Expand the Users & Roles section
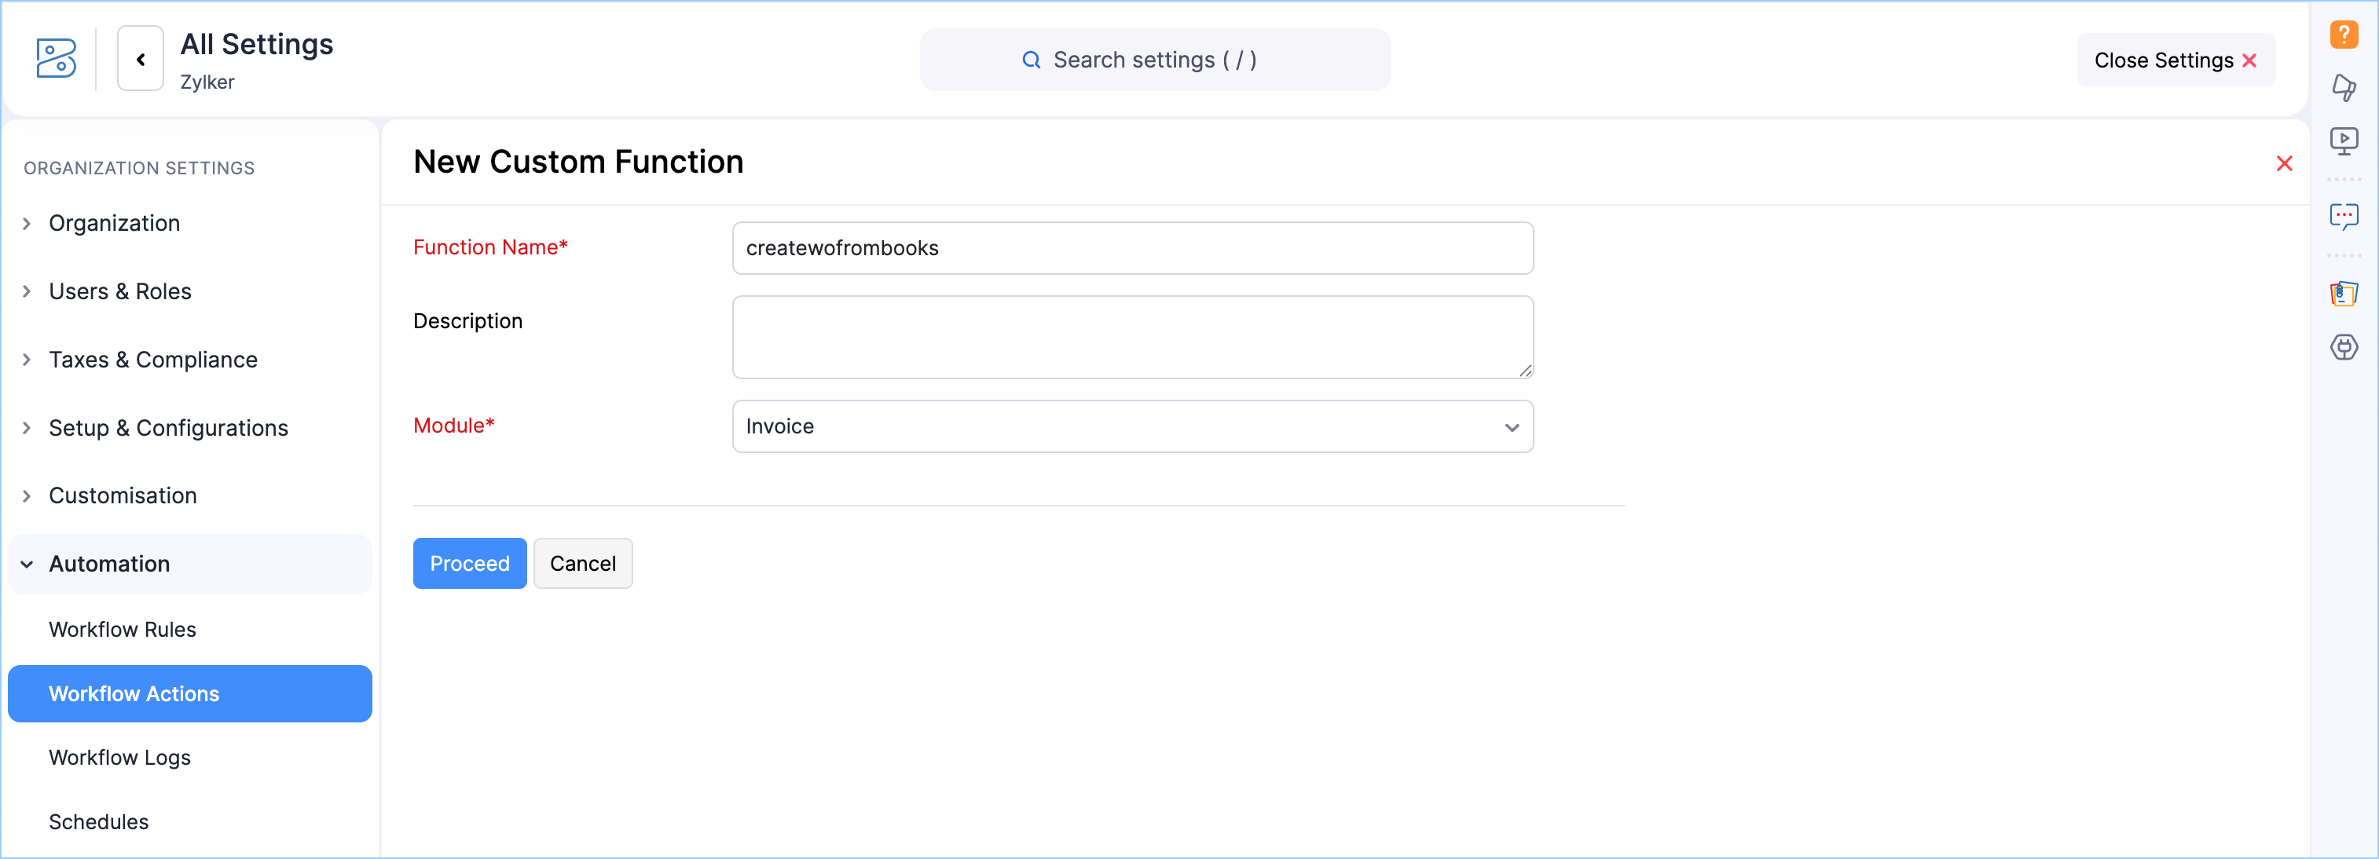 click(120, 291)
